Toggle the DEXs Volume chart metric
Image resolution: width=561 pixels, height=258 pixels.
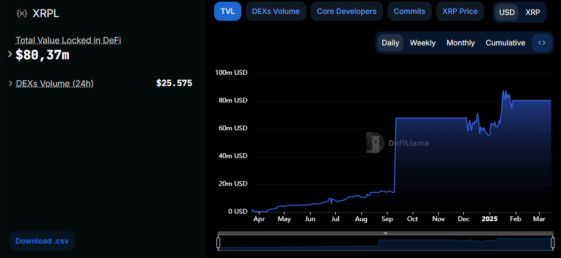pos(275,11)
